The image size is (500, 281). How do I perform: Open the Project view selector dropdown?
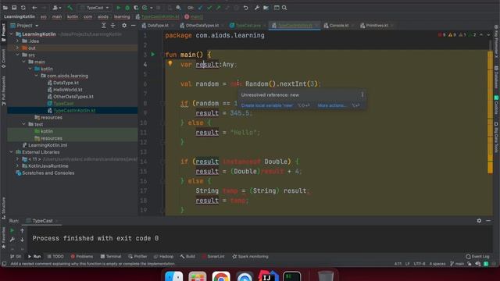coord(24,26)
